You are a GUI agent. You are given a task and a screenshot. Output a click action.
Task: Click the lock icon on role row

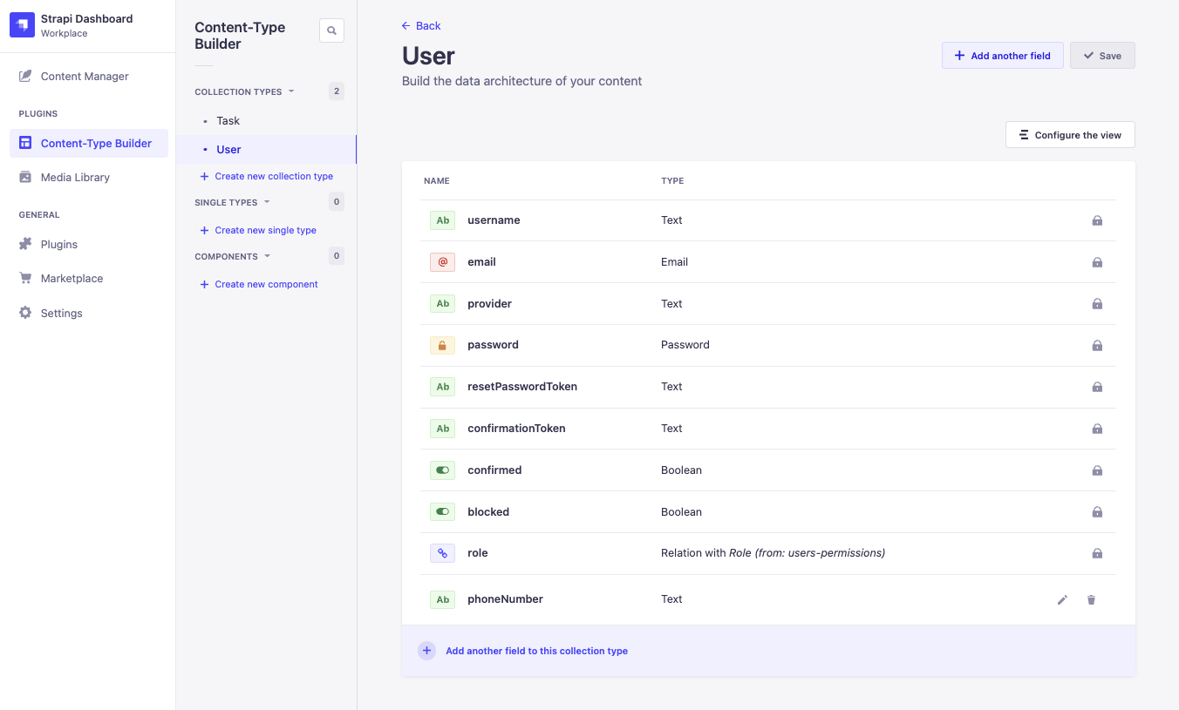coord(1097,553)
